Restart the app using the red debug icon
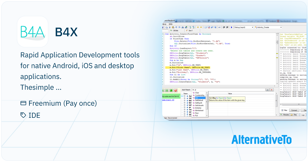Viewport: 308px width, 162px height. 176,90
